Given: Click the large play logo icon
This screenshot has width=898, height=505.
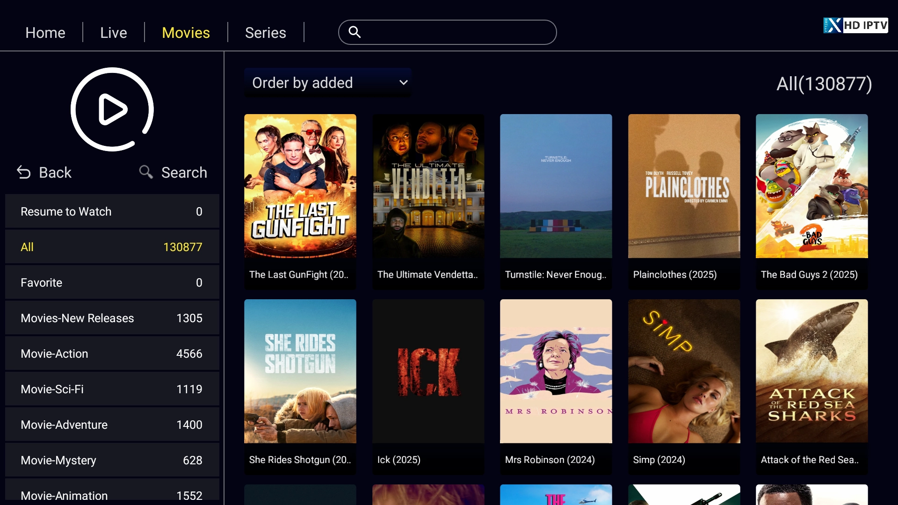Looking at the screenshot, I should pos(112,109).
